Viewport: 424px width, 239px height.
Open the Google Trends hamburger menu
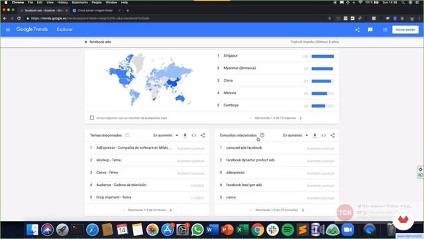(8, 29)
